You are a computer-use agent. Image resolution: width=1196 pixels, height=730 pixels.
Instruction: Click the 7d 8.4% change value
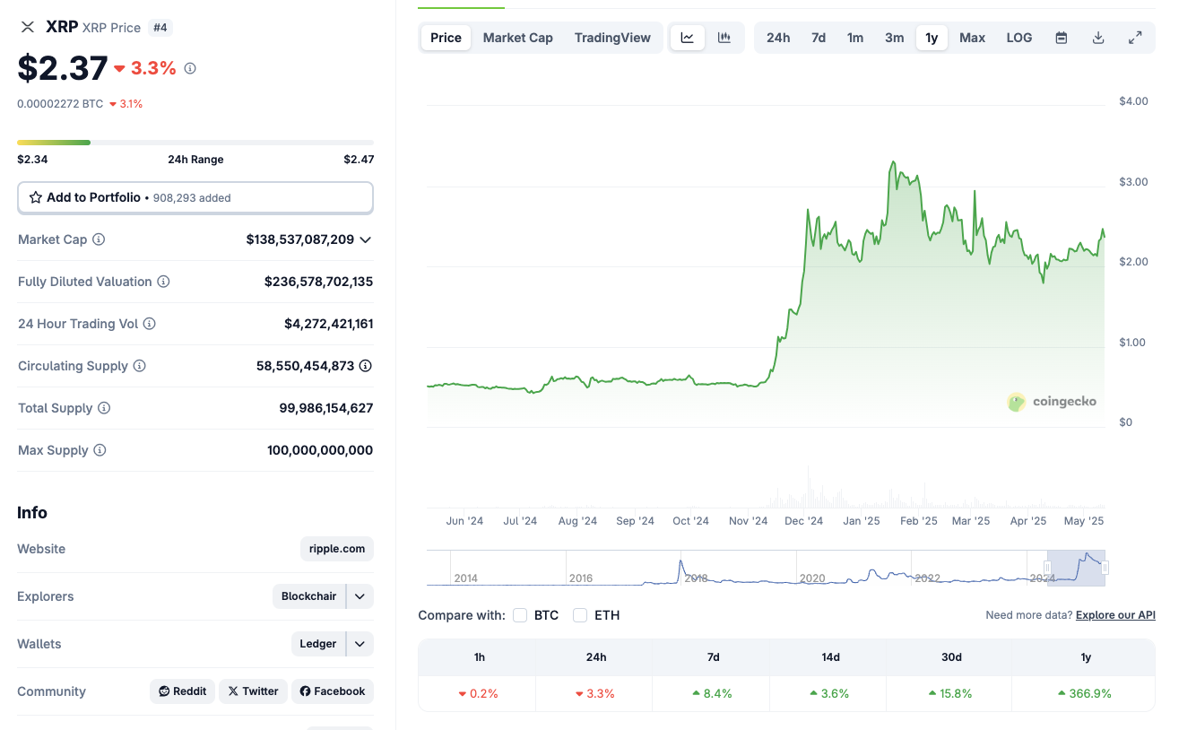713,693
